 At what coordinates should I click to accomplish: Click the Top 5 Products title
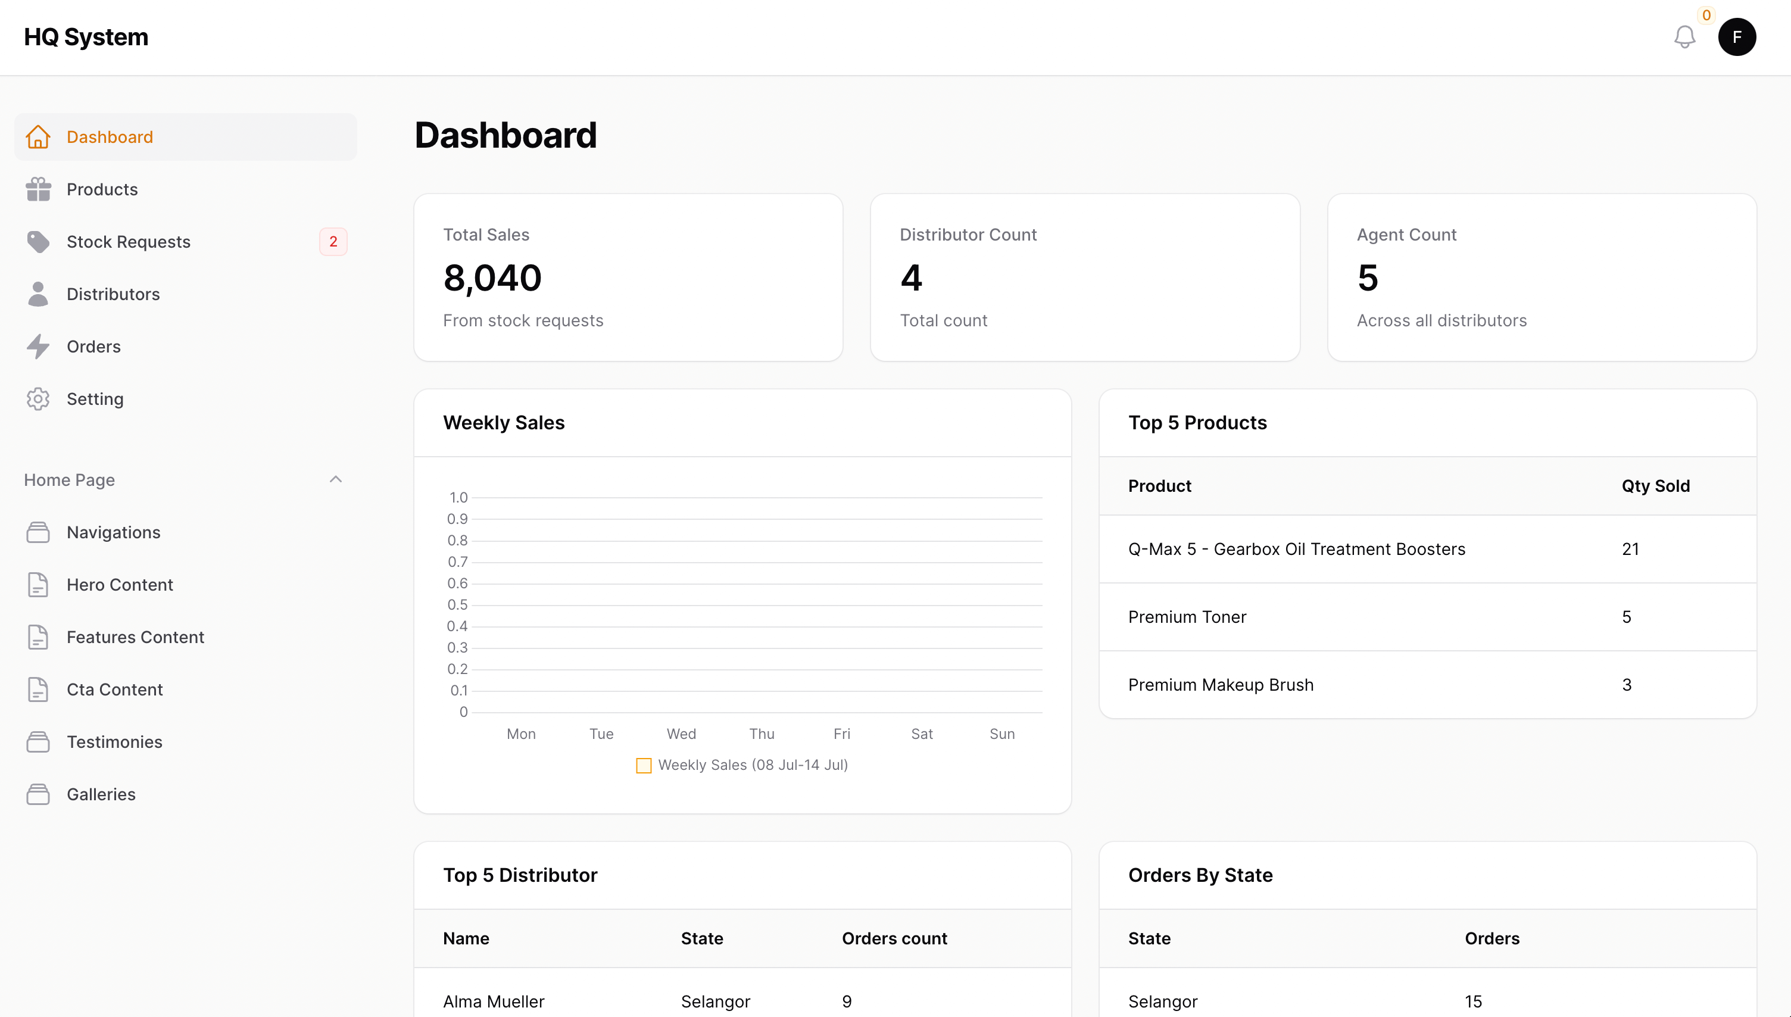coord(1197,423)
